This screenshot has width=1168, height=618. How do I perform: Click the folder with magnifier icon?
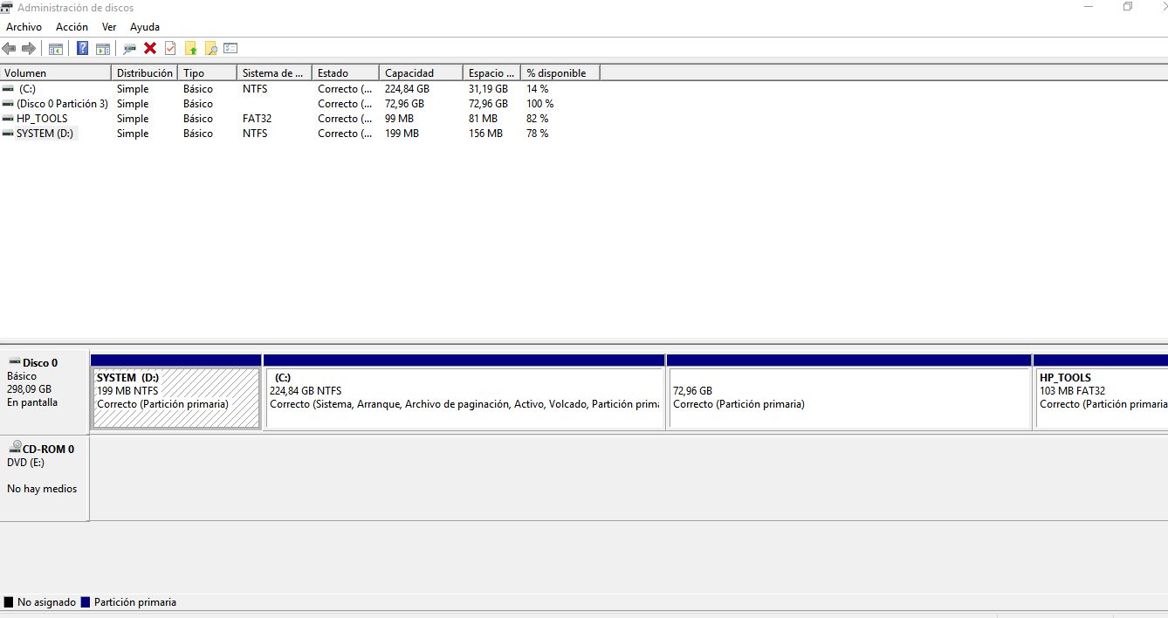coord(210,49)
